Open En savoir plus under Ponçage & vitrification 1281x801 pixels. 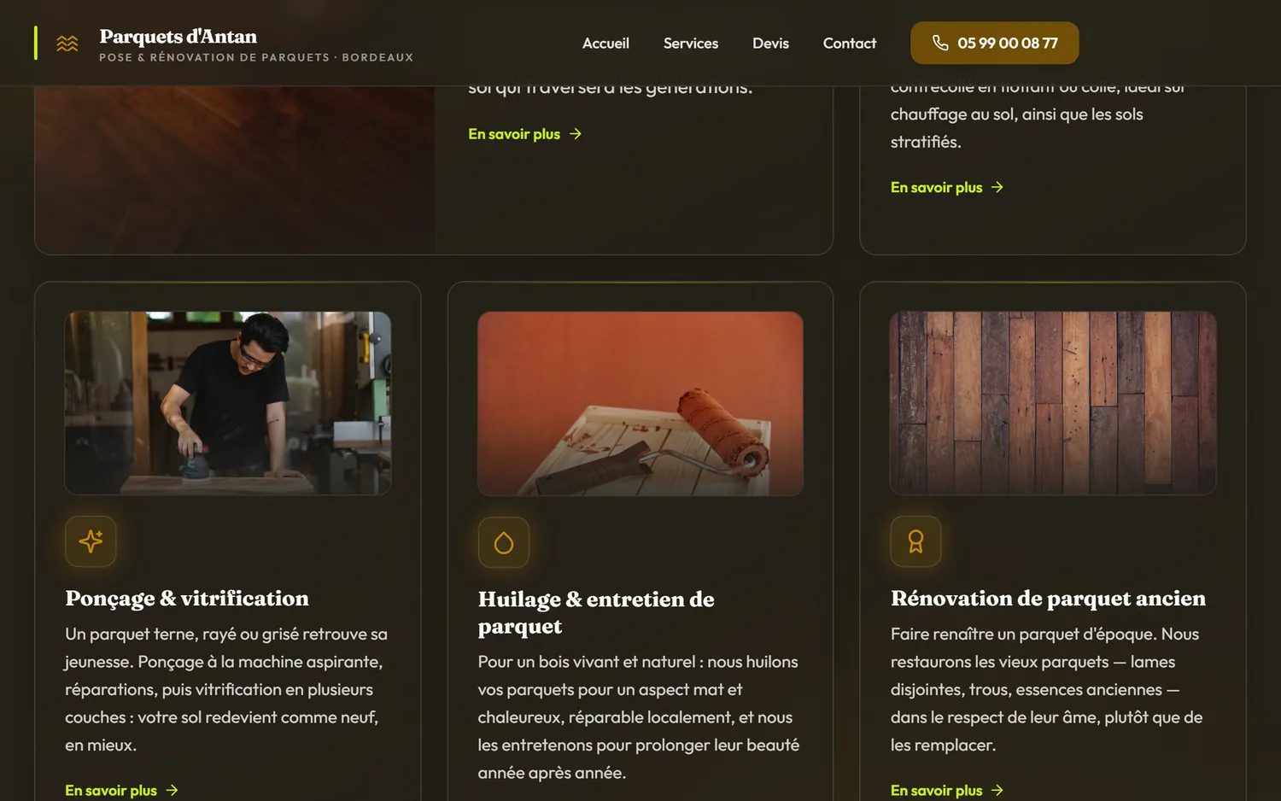[x=122, y=790]
